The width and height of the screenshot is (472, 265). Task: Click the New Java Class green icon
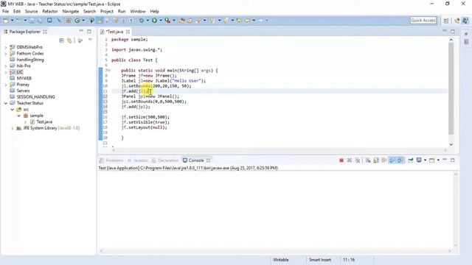[77, 21]
